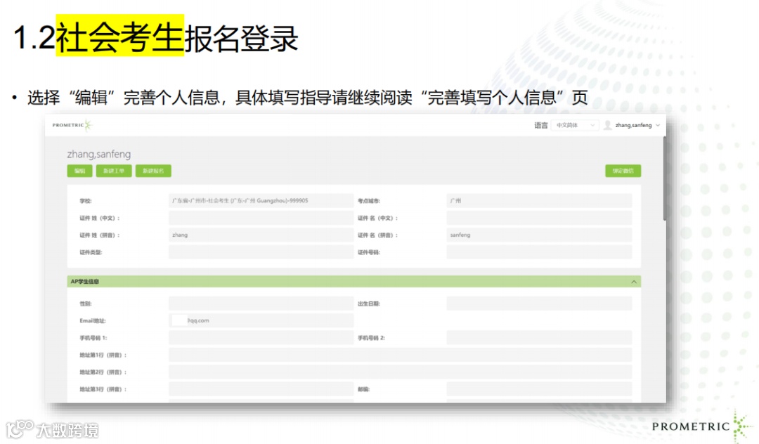Viewport: 759px width, 444px height.
Task: Click the 证件 姓 (拼音) field with zhang
Action: 261,235
